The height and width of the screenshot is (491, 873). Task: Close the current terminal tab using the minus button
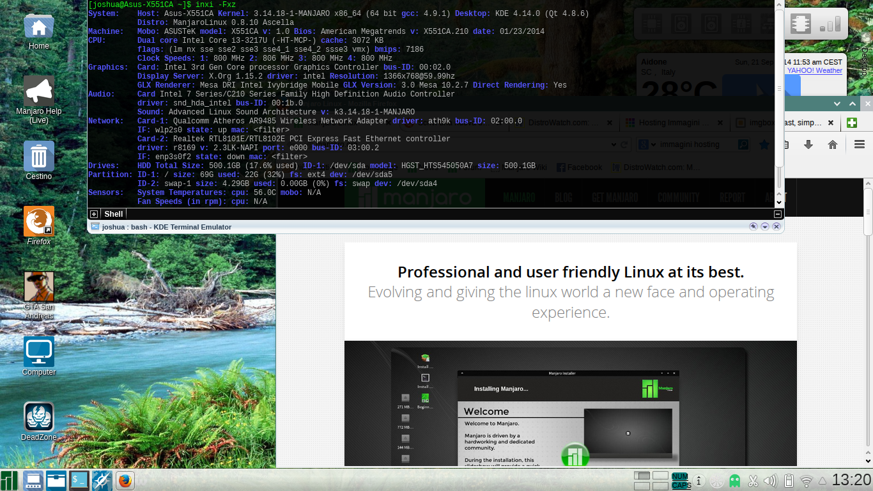pos(778,214)
